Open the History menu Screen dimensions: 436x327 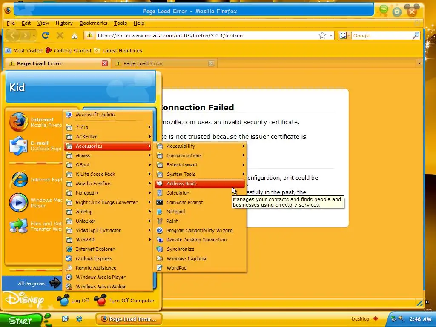tap(64, 23)
